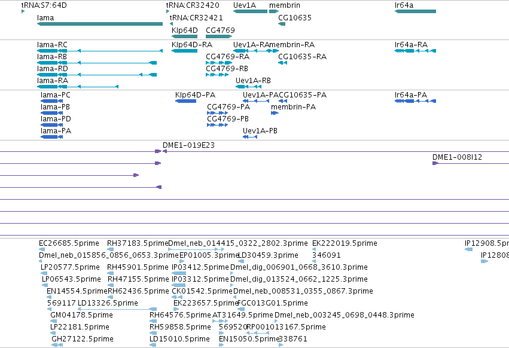Click the CG10635-PA protein label

click(303, 95)
